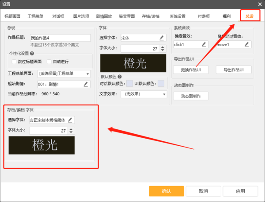This screenshot has height=202, width=265.
Task: Open the 系统设置 tab
Action: pyautogui.click(x=178, y=16)
